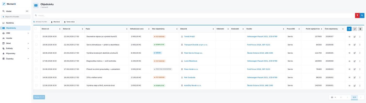Open the page size dropdown showing 20
Viewport: 366px width, 103px height.
[x=333, y=97]
